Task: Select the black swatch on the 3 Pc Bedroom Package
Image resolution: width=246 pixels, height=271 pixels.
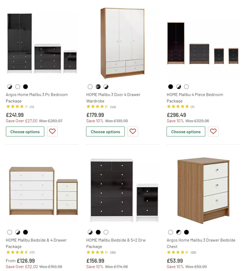Action: pyautogui.click(x=25, y=87)
